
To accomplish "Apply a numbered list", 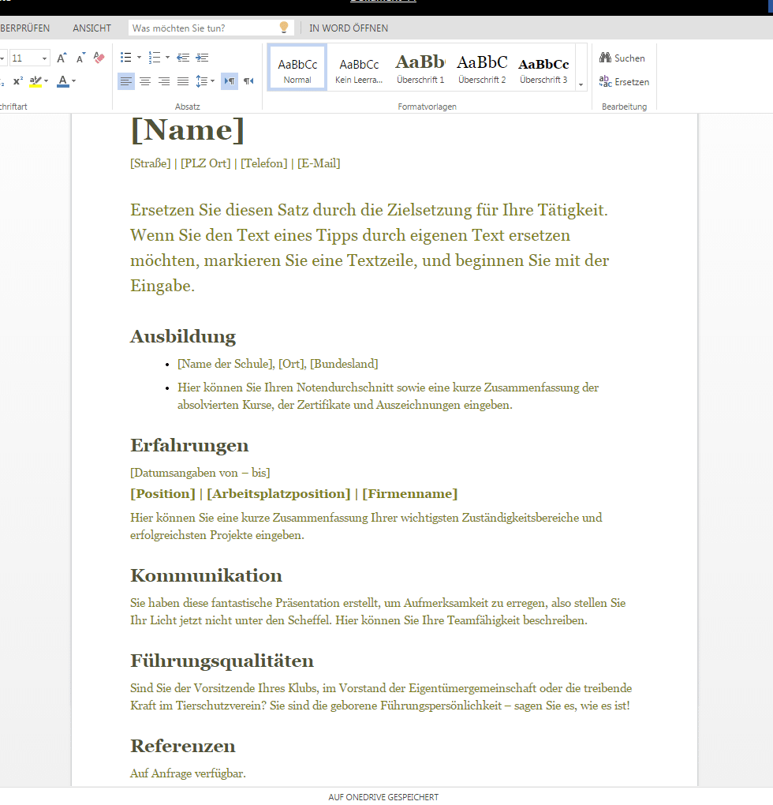I will [155, 58].
